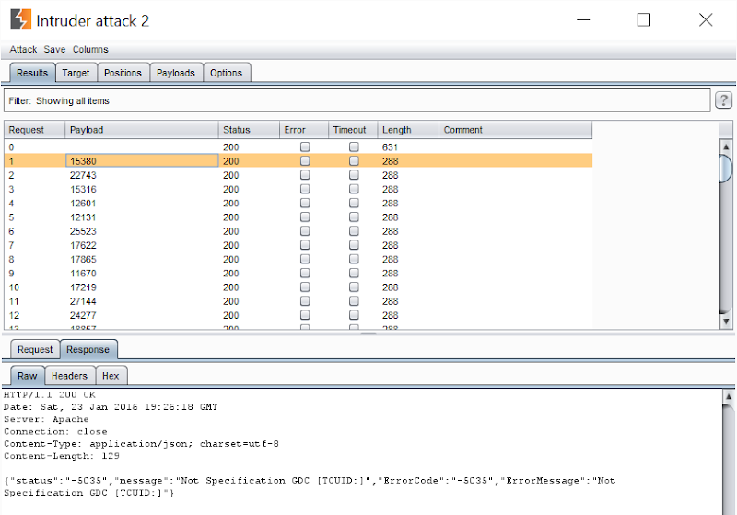
Task: Open the Attack menu
Action: click(23, 50)
